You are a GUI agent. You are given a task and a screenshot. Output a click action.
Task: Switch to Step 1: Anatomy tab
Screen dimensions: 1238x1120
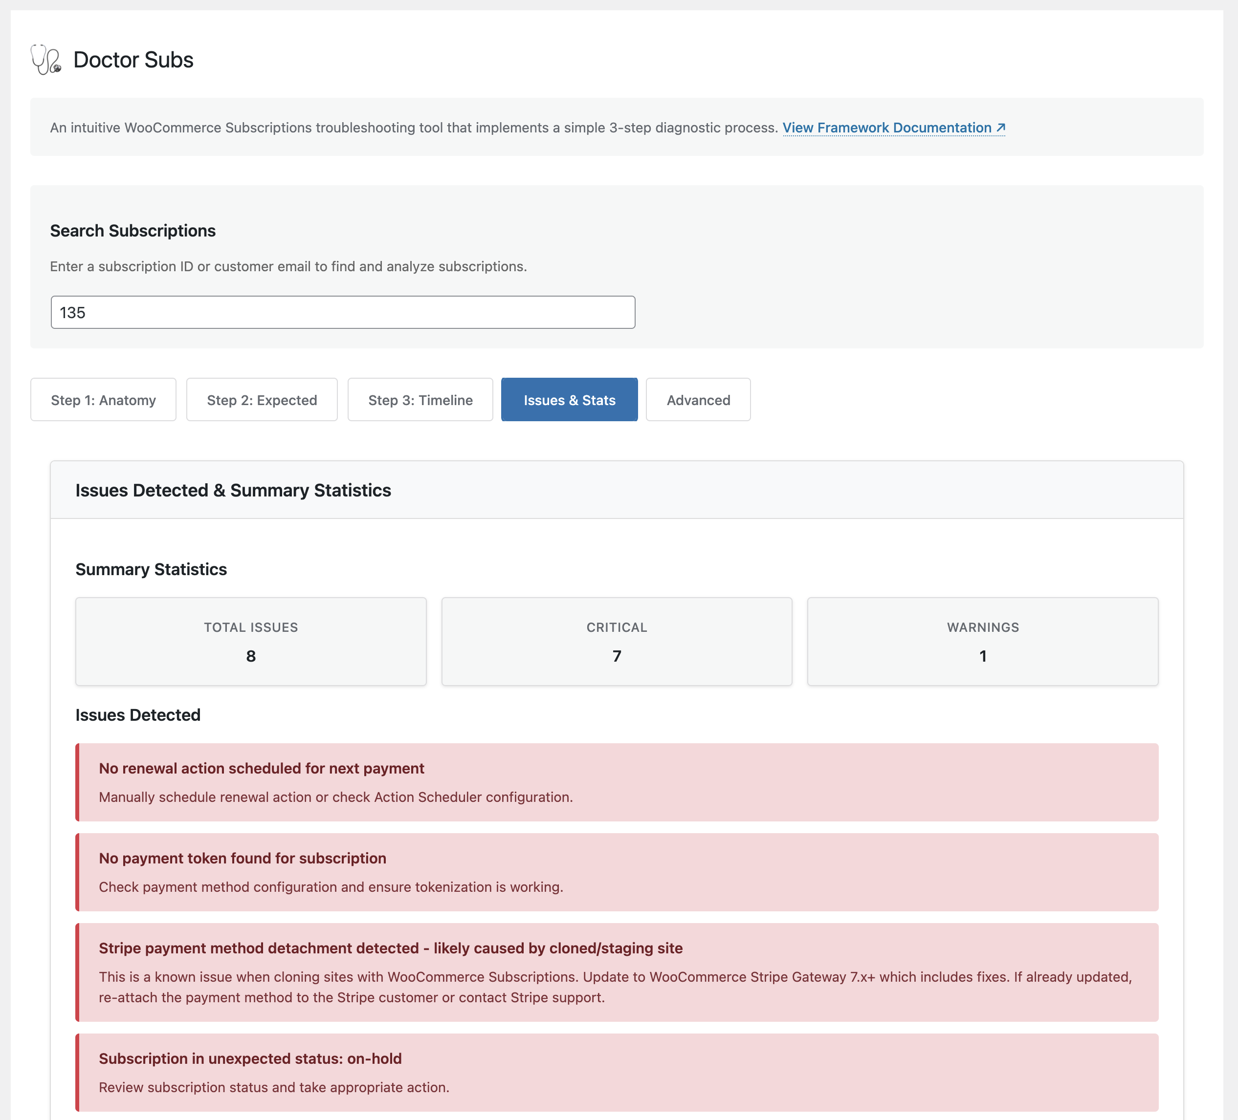pos(103,400)
